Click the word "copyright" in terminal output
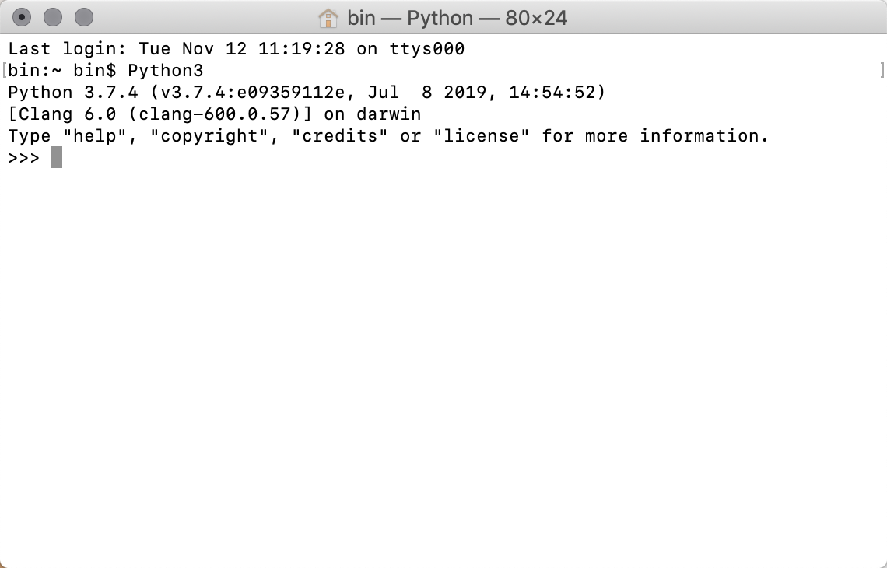The image size is (887, 568). pyautogui.click(x=209, y=136)
